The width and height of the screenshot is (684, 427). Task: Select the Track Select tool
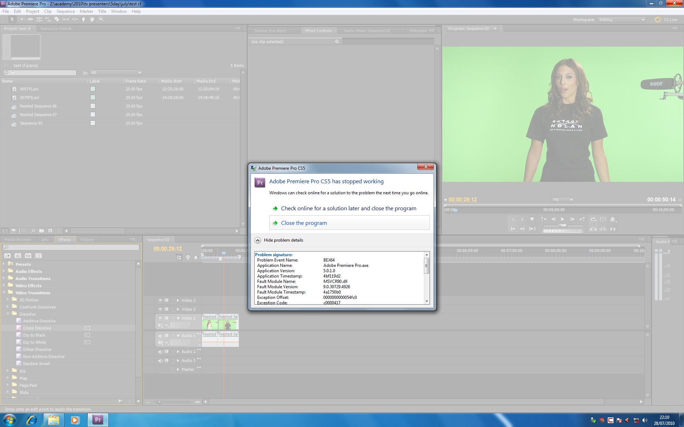coord(21,19)
